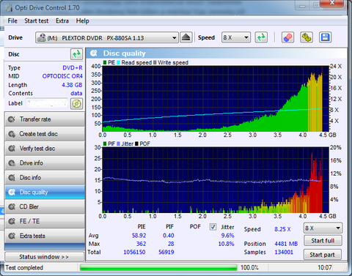Open the 8 X dropdown above Start full
352x276 pixels.
click(x=323, y=228)
